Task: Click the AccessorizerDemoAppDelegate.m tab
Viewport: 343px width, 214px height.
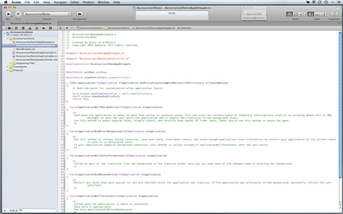Action: 30,23
